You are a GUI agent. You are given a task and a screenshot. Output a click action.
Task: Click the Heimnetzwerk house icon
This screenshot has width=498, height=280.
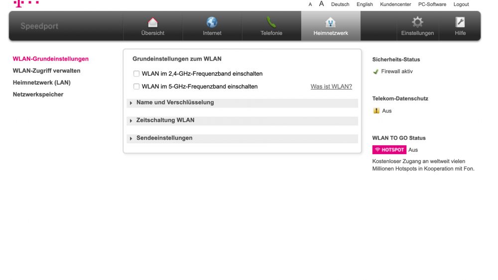(x=330, y=22)
